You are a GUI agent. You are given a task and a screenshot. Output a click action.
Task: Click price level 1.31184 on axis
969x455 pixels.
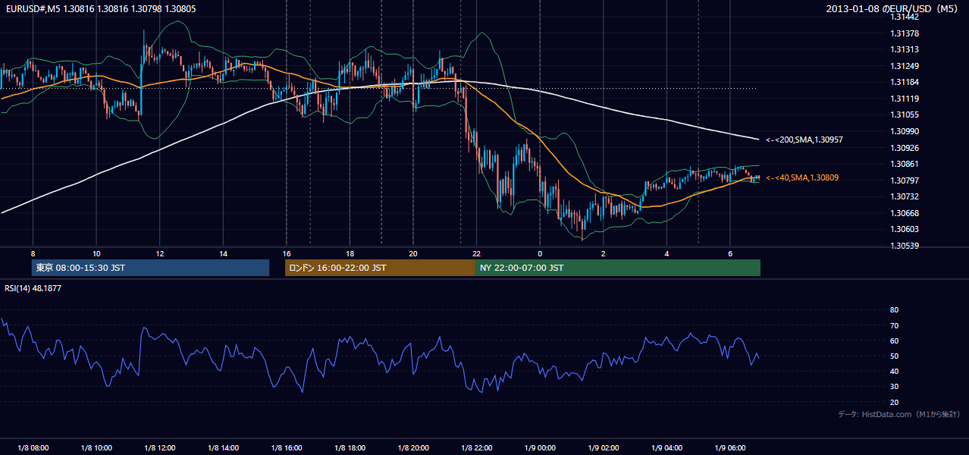click(x=905, y=82)
